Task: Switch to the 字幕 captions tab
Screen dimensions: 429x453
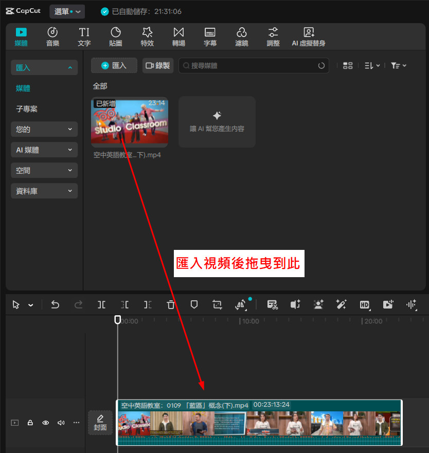Action: pyautogui.click(x=210, y=37)
